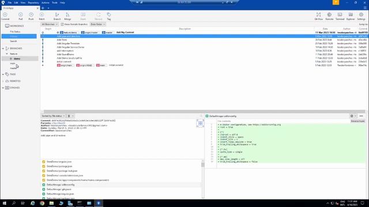Select the 'Add Ng Content' commit row
This screenshot has width=369, height=207.
[204, 32]
